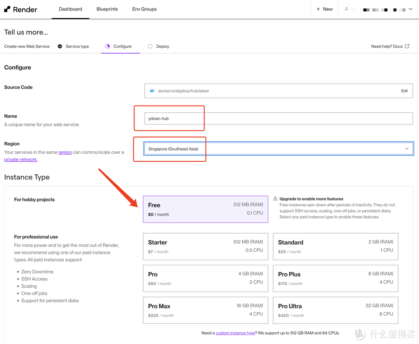This screenshot has width=419, height=344.
Task: Click the Service type checkmark icon
Action: point(60,47)
